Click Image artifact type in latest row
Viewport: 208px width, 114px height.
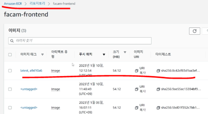pos(55,71)
